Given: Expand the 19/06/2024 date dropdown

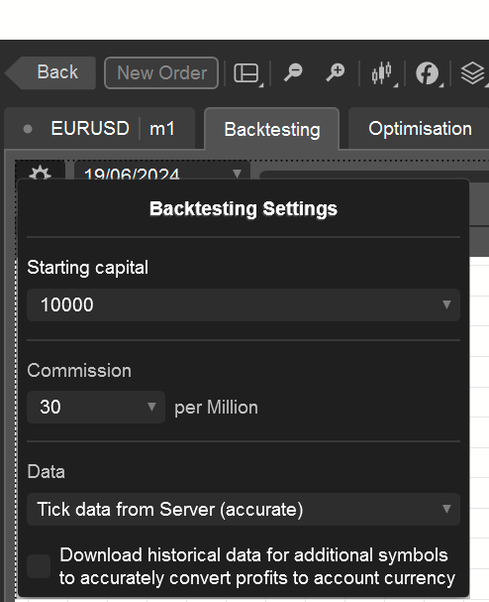Looking at the screenshot, I should (x=237, y=174).
